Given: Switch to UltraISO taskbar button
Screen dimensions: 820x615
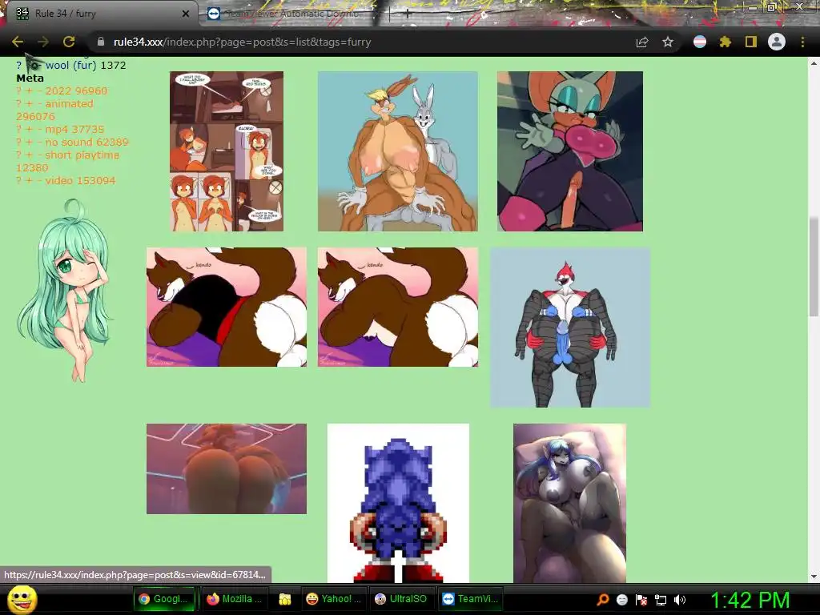Looking at the screenshot, I should click(x=402, y=599).
